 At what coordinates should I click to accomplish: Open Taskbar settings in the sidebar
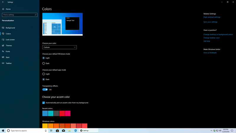(9, 63)
